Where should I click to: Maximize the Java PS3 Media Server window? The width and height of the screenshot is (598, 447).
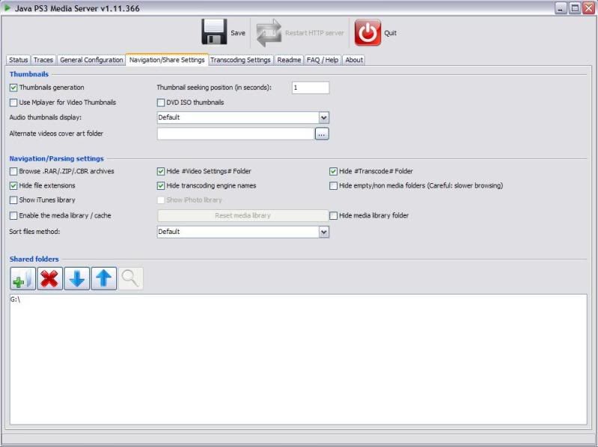[x=575, y=8]
